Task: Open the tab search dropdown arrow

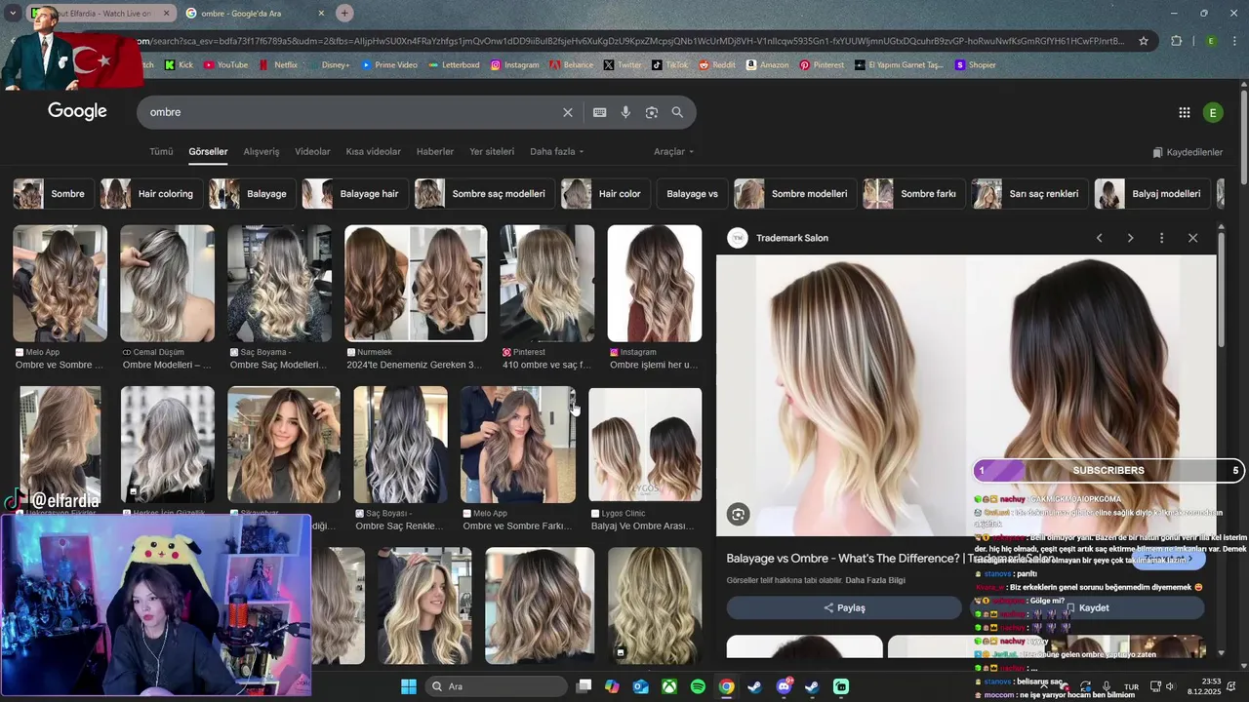Action: pyautogui.click(x=12, y=13)
